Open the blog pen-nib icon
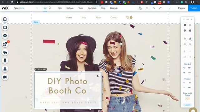The image size is (200, 112). tap(5, 61)
